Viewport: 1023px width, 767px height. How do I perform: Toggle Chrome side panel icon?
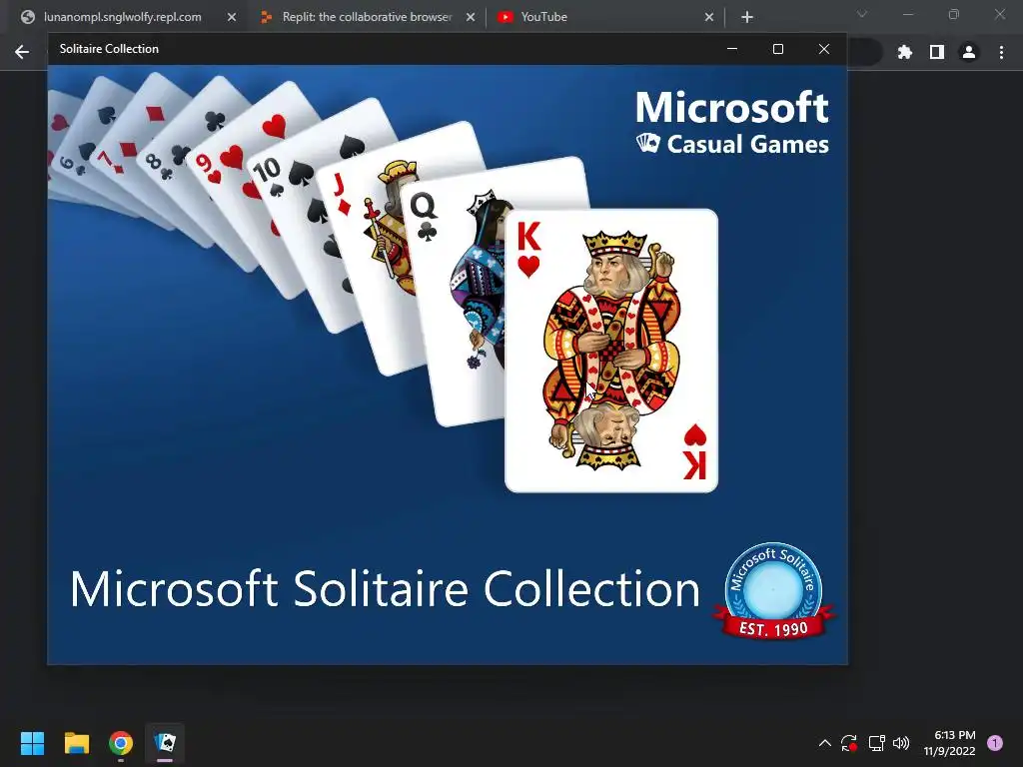pyautogui.click(x=937, y=52)
